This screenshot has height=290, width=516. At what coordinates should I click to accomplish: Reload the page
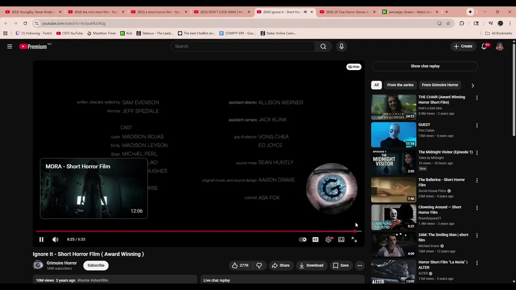coord(25,23)
